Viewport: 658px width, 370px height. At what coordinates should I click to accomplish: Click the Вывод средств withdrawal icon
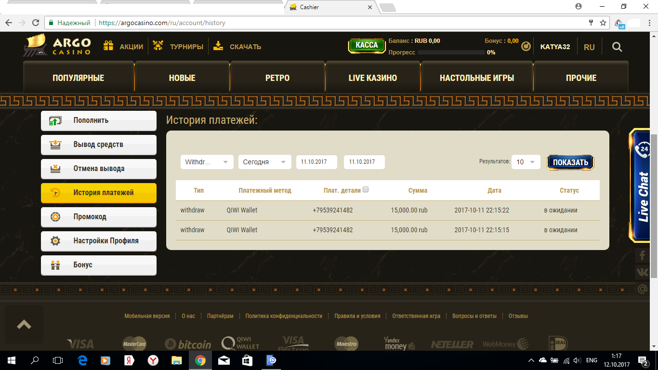click(55, 145)
